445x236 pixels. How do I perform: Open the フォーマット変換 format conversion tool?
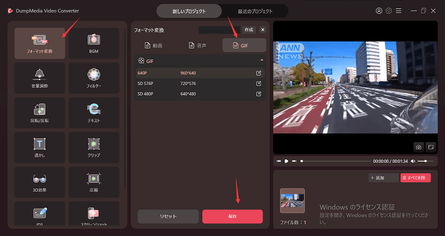(39, 43)
